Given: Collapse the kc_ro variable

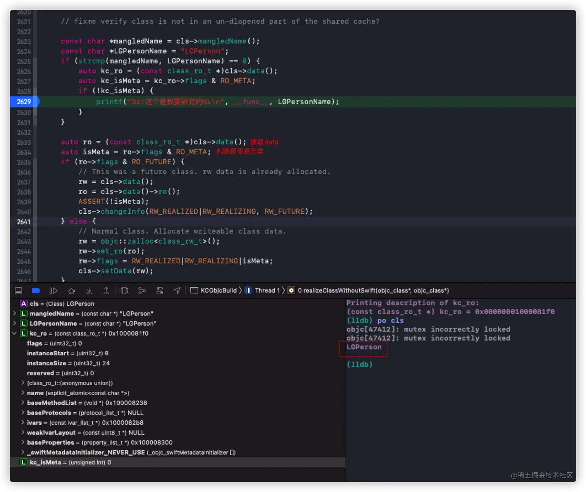Looking at the screenshot, I should coord(15,333).
